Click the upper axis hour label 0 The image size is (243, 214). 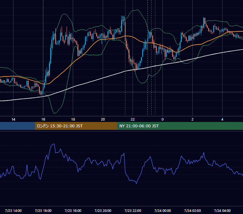pyautogui.click(x=163, y=119)
